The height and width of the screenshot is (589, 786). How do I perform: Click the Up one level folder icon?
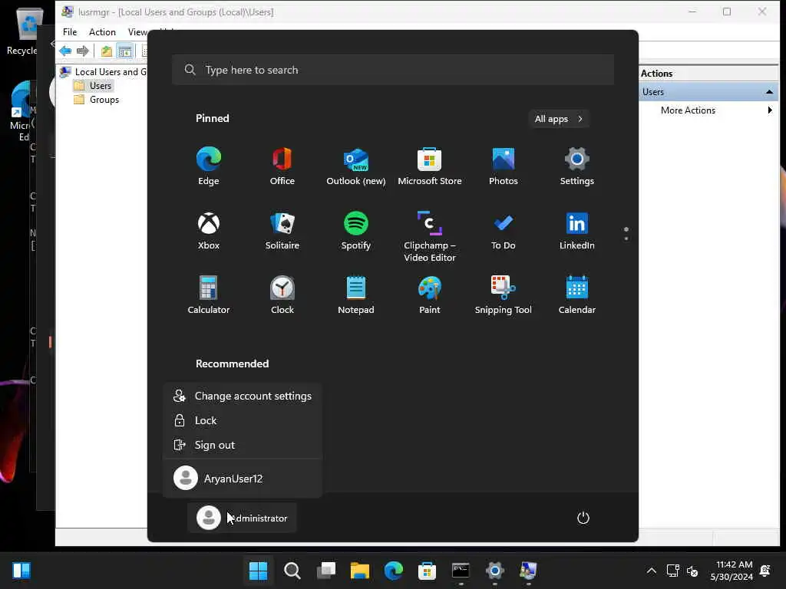pos(106,51)
